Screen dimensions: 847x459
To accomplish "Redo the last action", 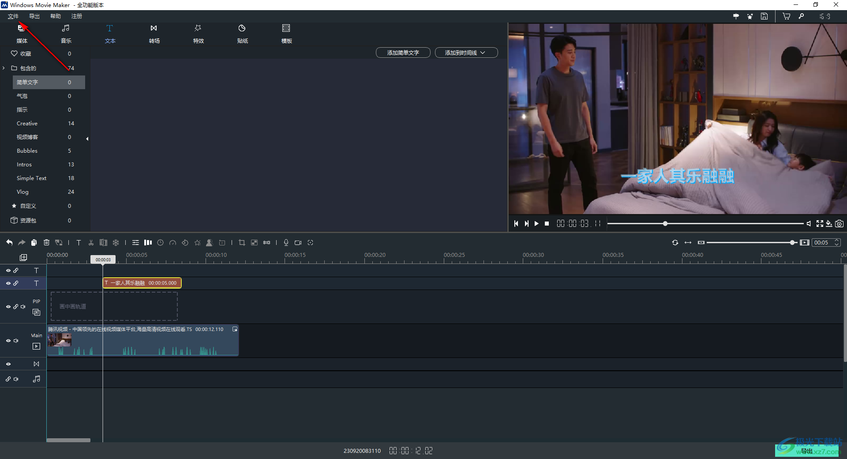I will pyautogui.click(x=22, y=242).
